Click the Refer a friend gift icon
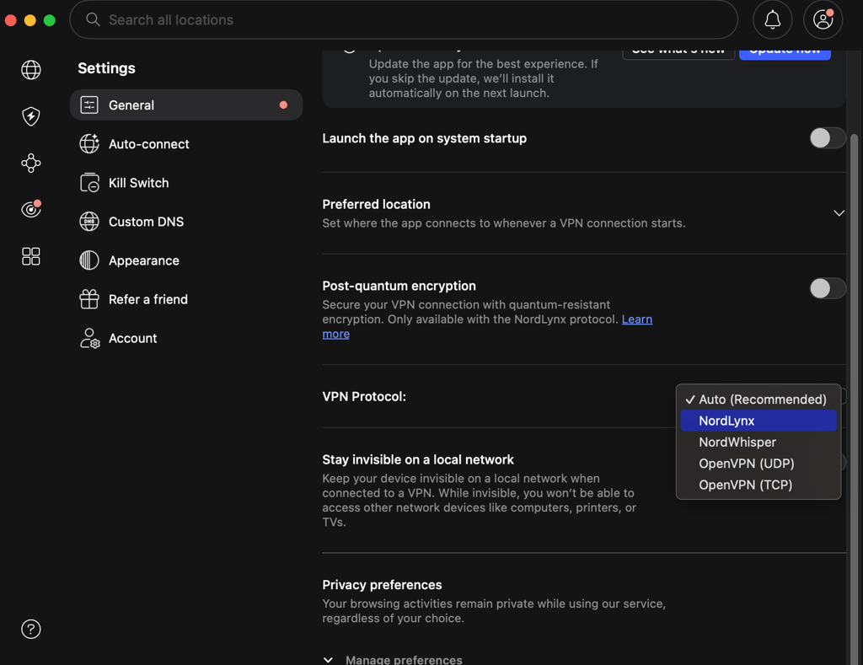 tap(89, 299)
